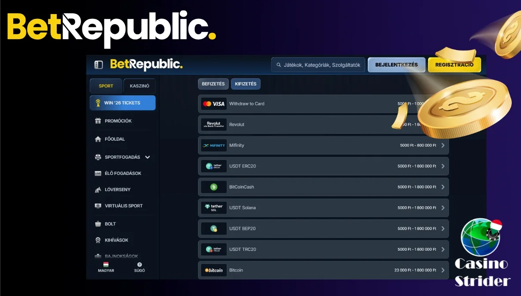
Task: Expand the Mifinity row chevron
Action: tap(443, 145)
